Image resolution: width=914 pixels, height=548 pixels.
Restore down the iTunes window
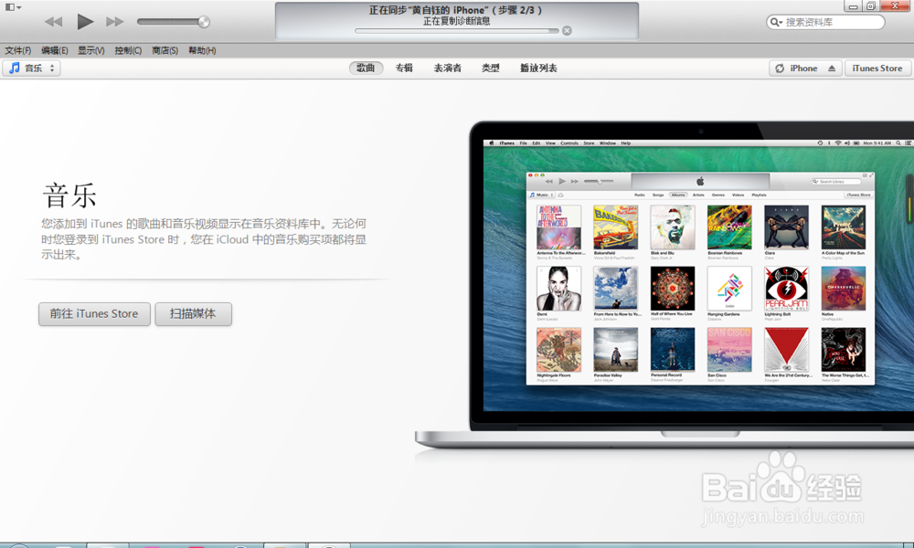(x=871, y=5)
